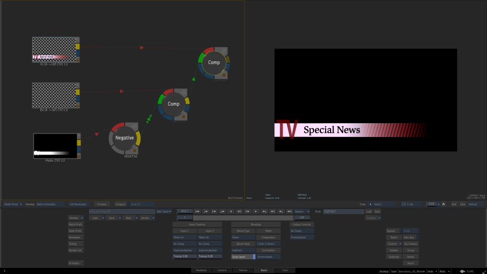
Task: Toggle Input 1 Matte On option
Action: (x=185, y=237)
